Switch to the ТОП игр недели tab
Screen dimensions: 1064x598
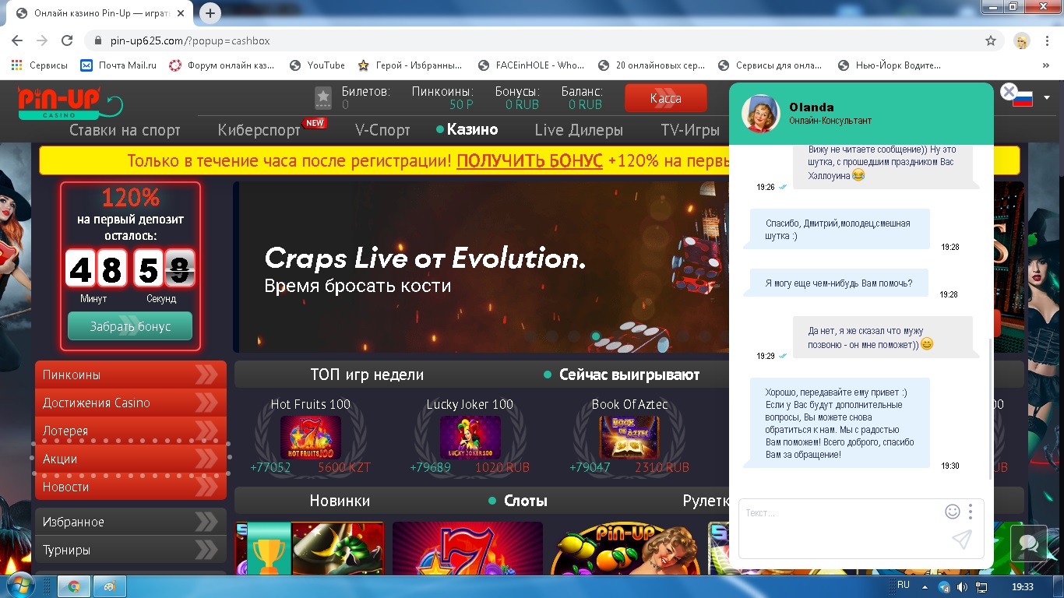tap(367, 375)
